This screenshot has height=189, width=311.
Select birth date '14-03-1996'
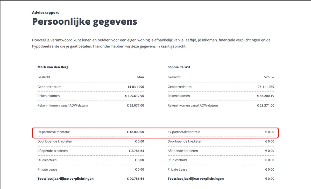[x=136, y=87]
